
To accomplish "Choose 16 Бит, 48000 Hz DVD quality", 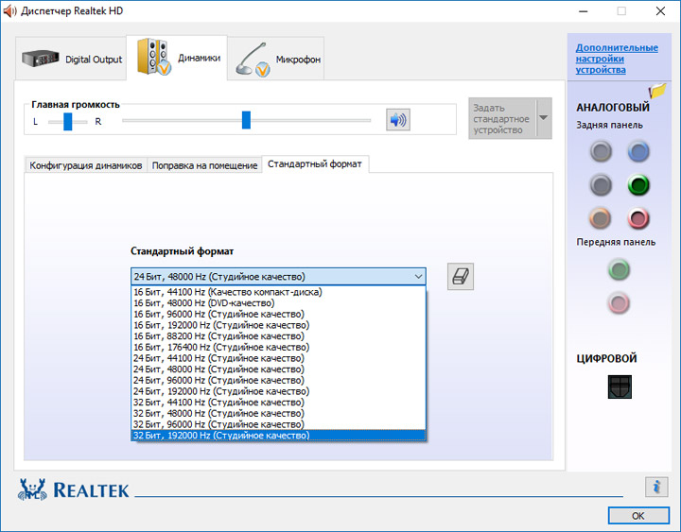I will 278,303.
